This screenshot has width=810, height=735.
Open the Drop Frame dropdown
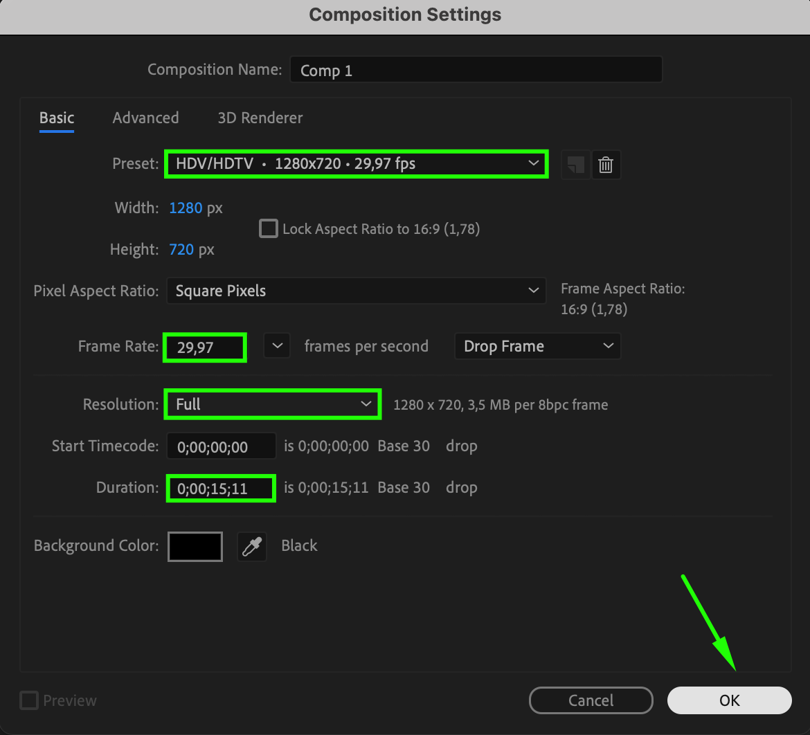537,346
